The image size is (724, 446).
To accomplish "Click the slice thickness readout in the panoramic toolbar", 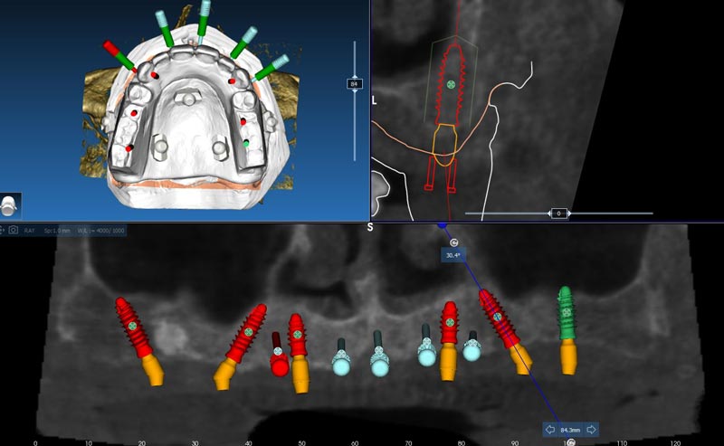I will [57, 231].
